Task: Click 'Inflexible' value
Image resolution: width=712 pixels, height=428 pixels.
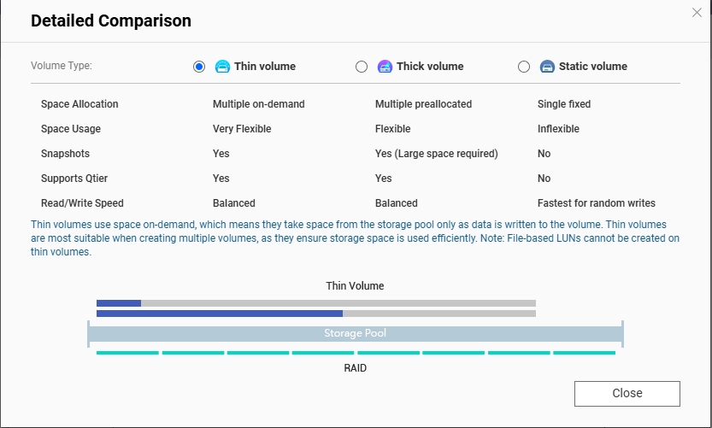Action: click(x=558, y=129)
